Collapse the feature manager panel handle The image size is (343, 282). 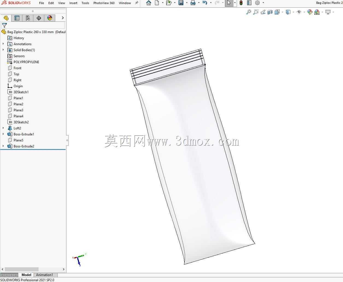pyautogui.click(x=67, y=140)
